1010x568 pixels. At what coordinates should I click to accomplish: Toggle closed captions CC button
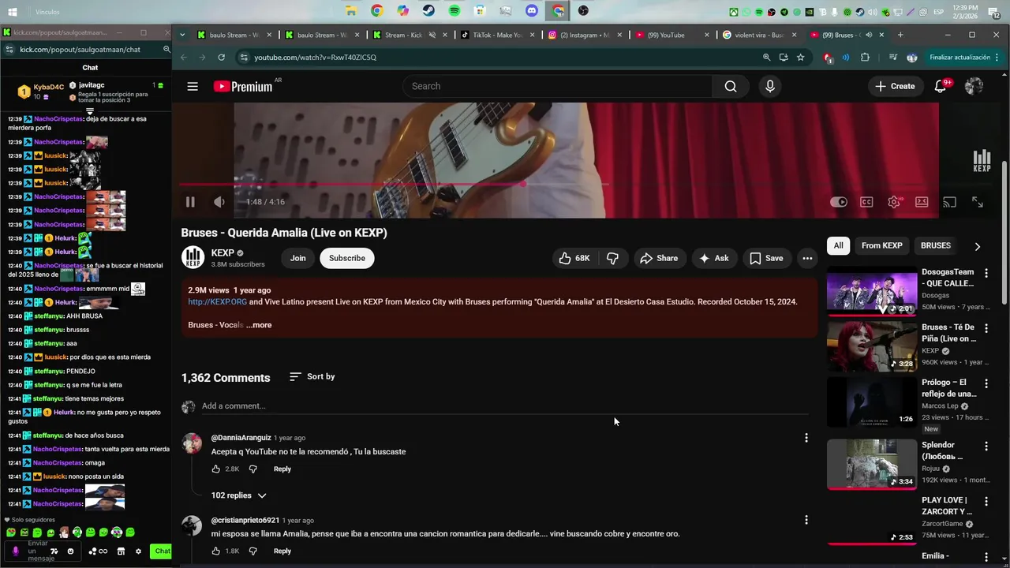[x=866, y=202]
